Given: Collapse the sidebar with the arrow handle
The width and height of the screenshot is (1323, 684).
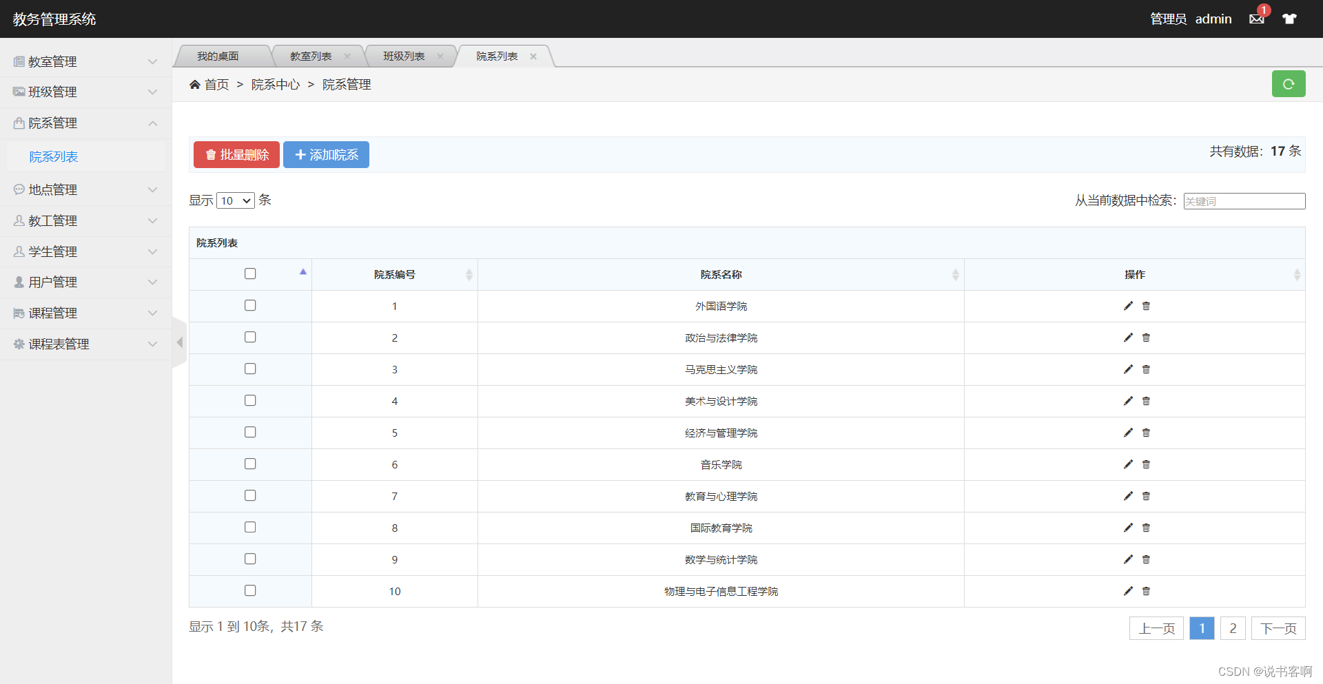Looking at the screenshot, I should 179,342.
